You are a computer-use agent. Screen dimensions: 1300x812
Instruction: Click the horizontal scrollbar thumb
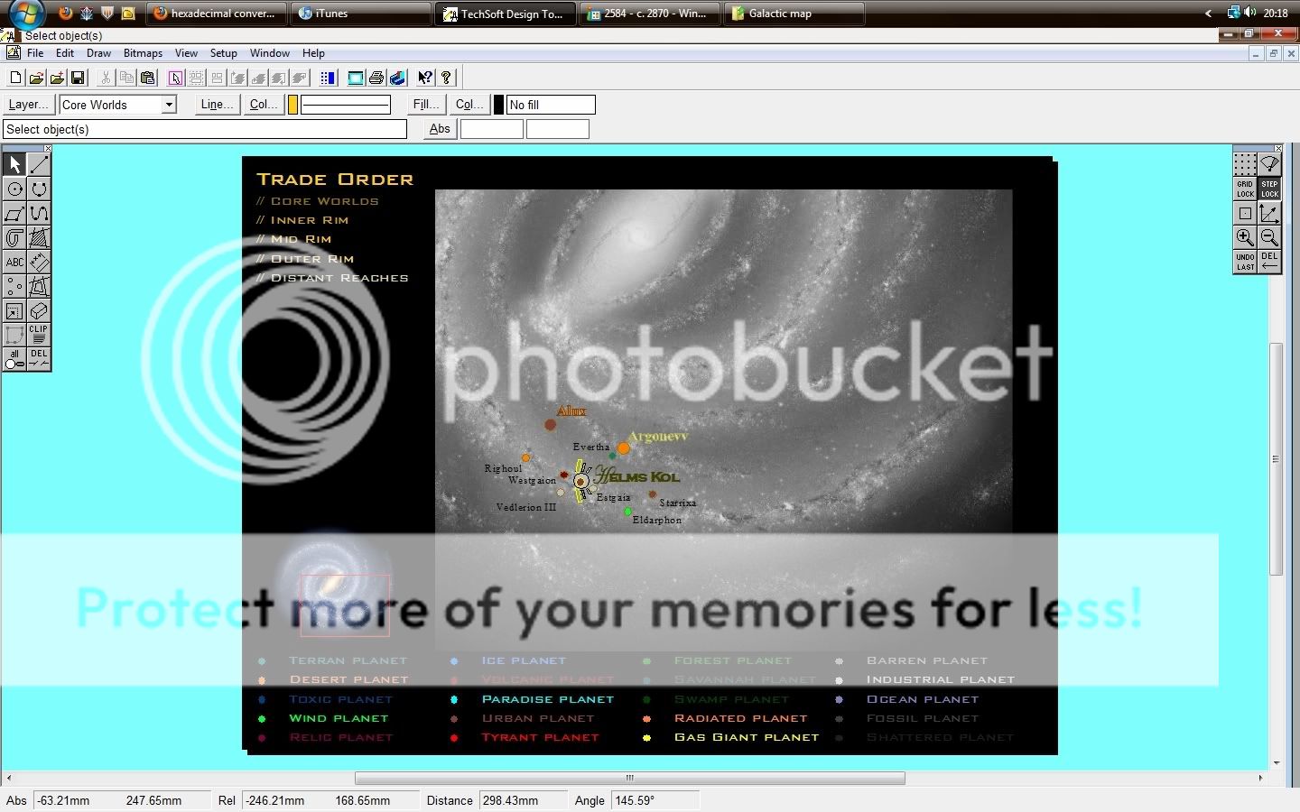click(630, 778)
